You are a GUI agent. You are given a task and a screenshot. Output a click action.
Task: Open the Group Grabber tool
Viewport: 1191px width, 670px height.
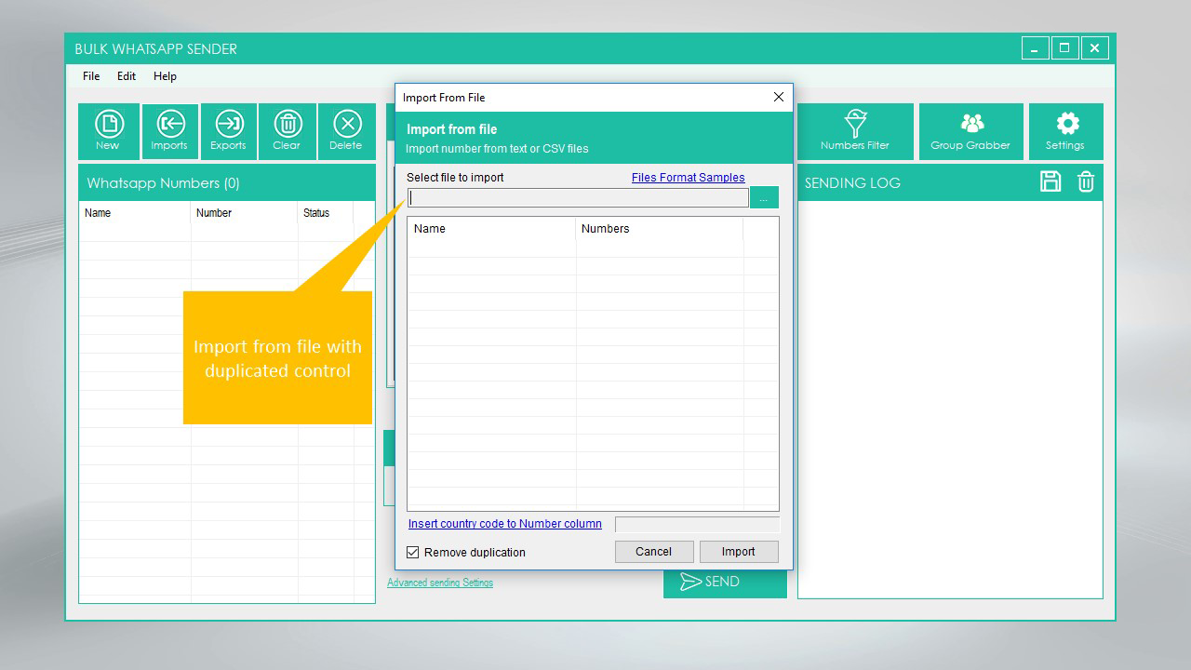coord(970,131)
